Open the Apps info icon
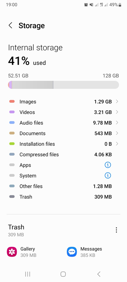Screen dimensions: 127x282 point(108,165)
